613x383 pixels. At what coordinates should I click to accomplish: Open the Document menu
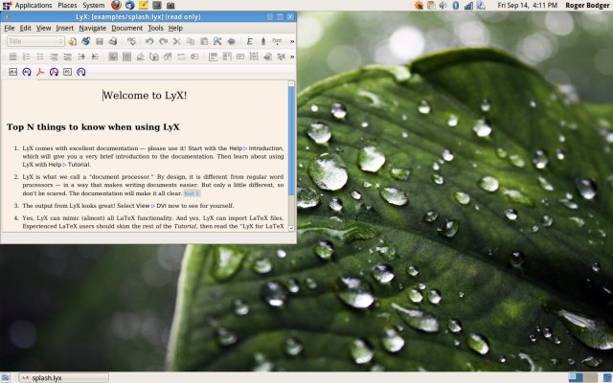click(x=126, y=28)
